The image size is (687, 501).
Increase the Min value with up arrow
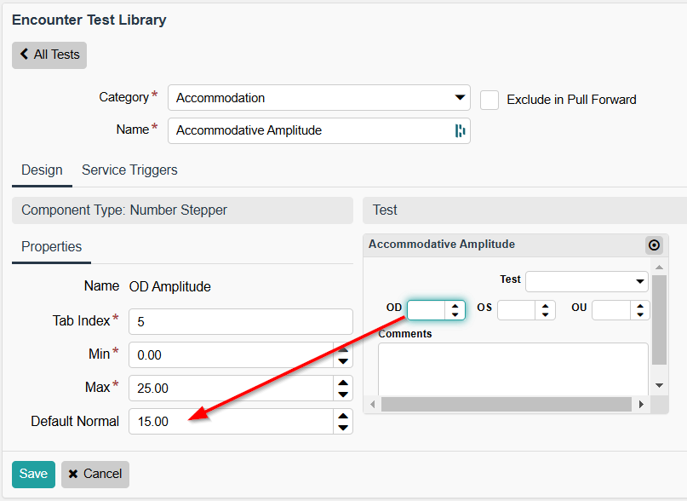pos(343,348)
